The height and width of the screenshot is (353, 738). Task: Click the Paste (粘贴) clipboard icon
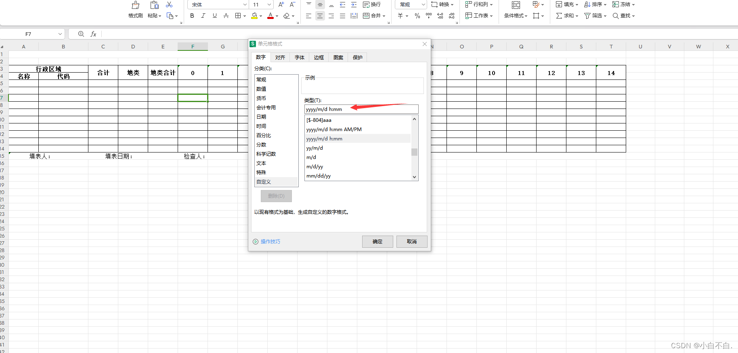click(x=154, y=5)
